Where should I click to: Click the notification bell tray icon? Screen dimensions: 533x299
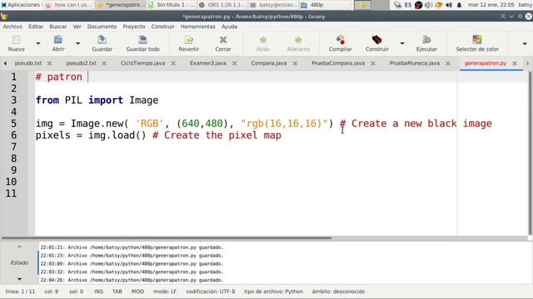[459, 5]
